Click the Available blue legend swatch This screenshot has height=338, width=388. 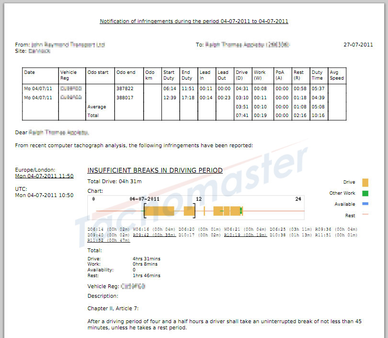point(365,203)
